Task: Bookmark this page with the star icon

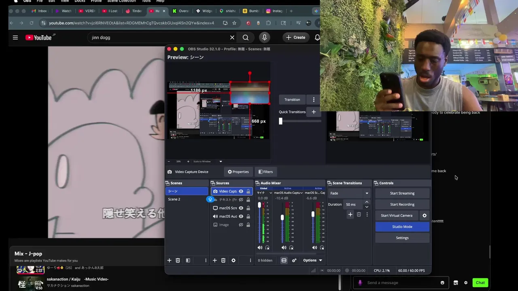Action: tap(234, 23)
